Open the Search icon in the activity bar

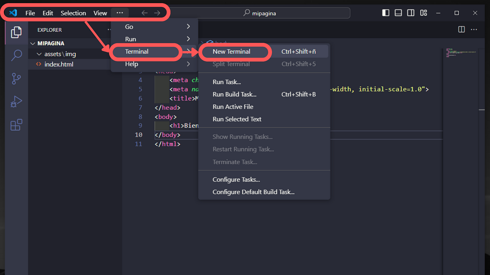point(16,55)
